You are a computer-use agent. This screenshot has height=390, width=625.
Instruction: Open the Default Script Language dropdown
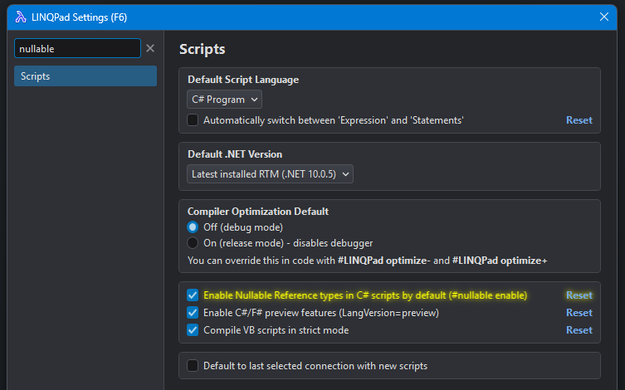pos(225,100)
